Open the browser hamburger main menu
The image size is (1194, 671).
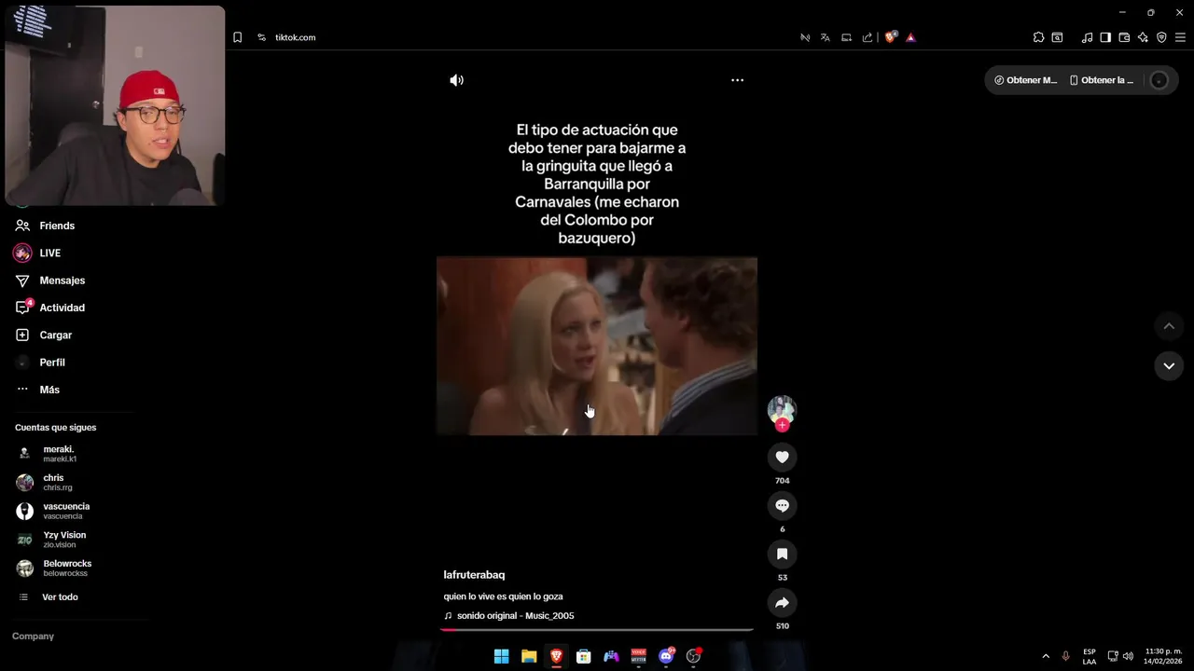click(1180, 37)
